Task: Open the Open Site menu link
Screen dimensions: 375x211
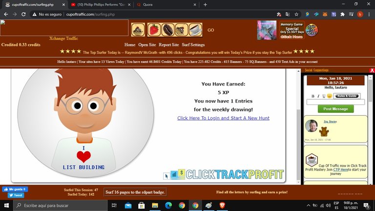Action: click(x=147, y=45)
